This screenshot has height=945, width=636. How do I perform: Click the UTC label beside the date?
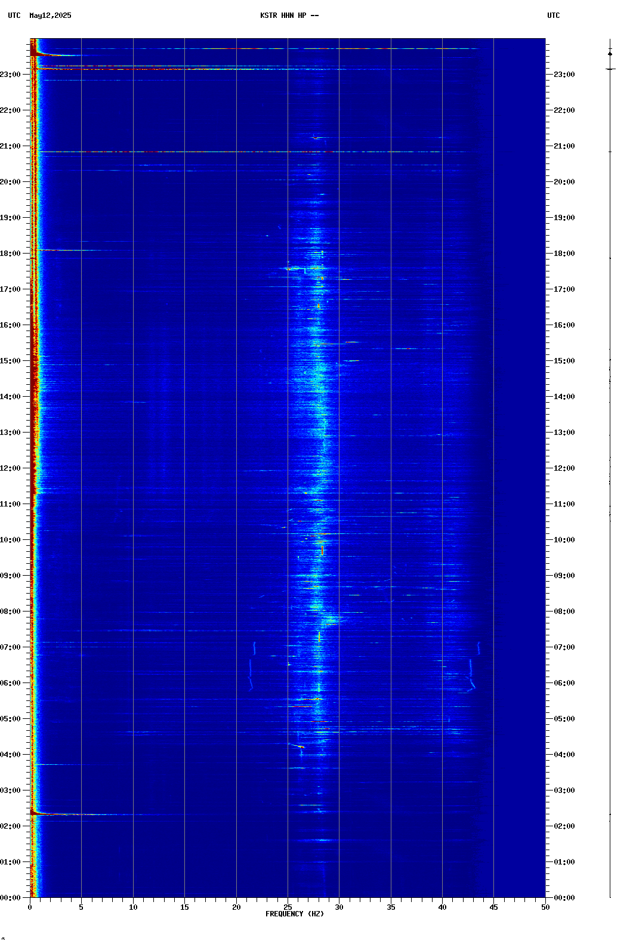click(14, 16)
